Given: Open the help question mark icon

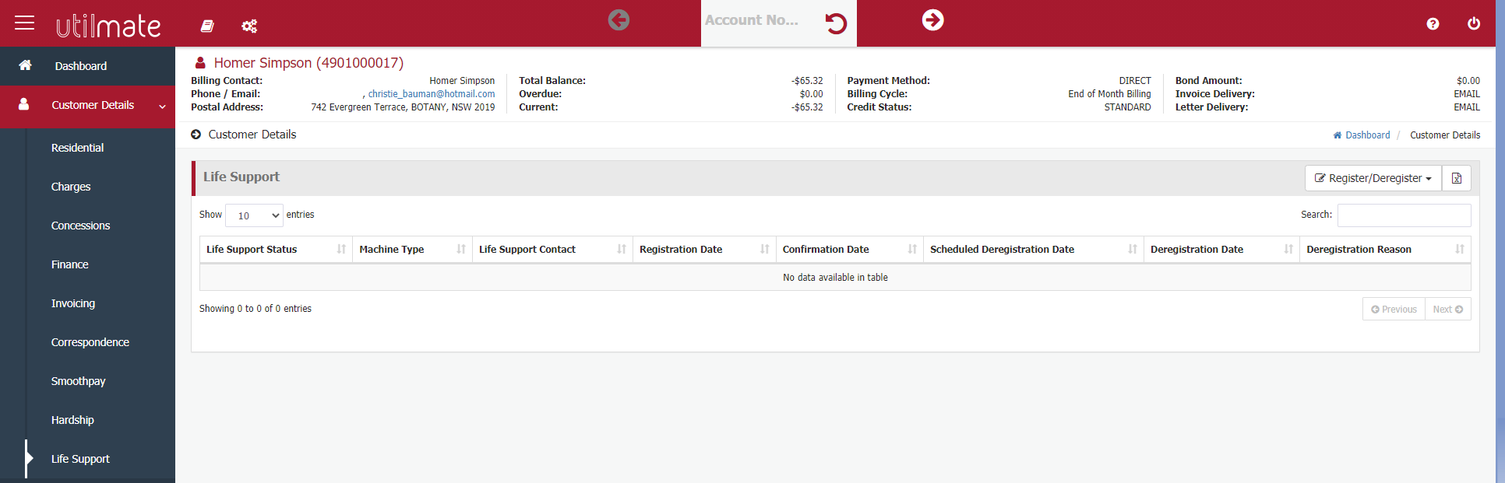Looking at the screenshot, I should 1433,24.
